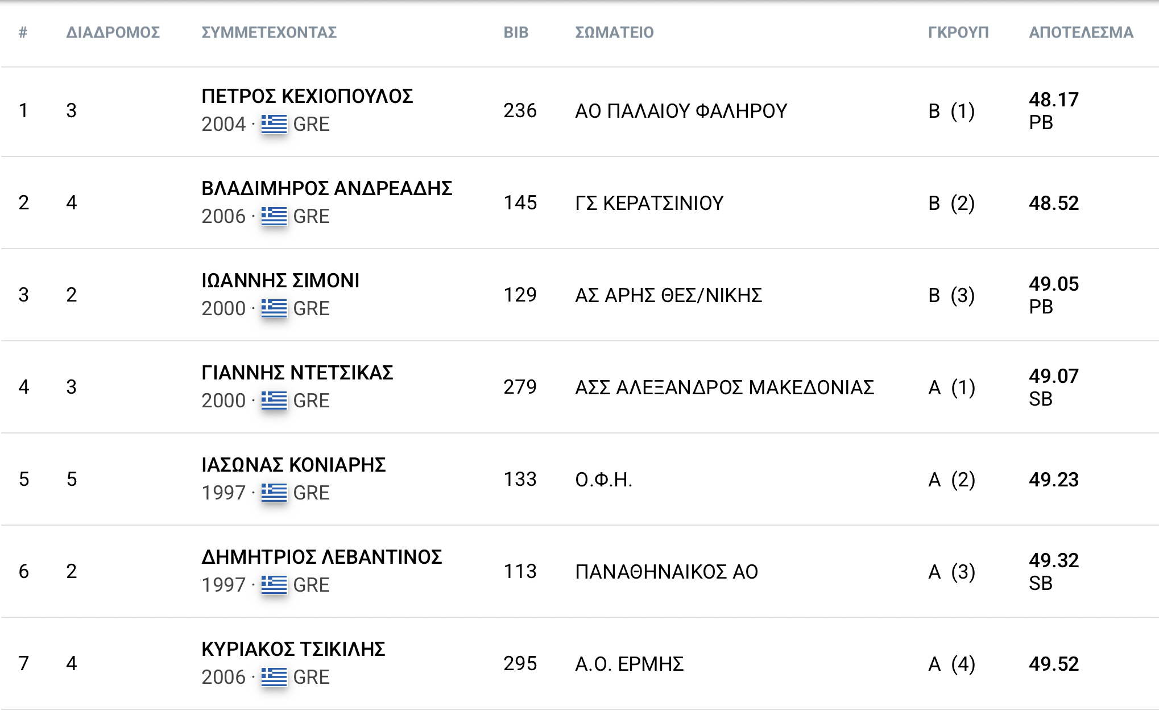Click the flag icon under ΙΑΣΩΝΑΣ ΚΟΝΙΑΡΗΣ
This screenshot has height=710, width=1159.
[274, 493]
